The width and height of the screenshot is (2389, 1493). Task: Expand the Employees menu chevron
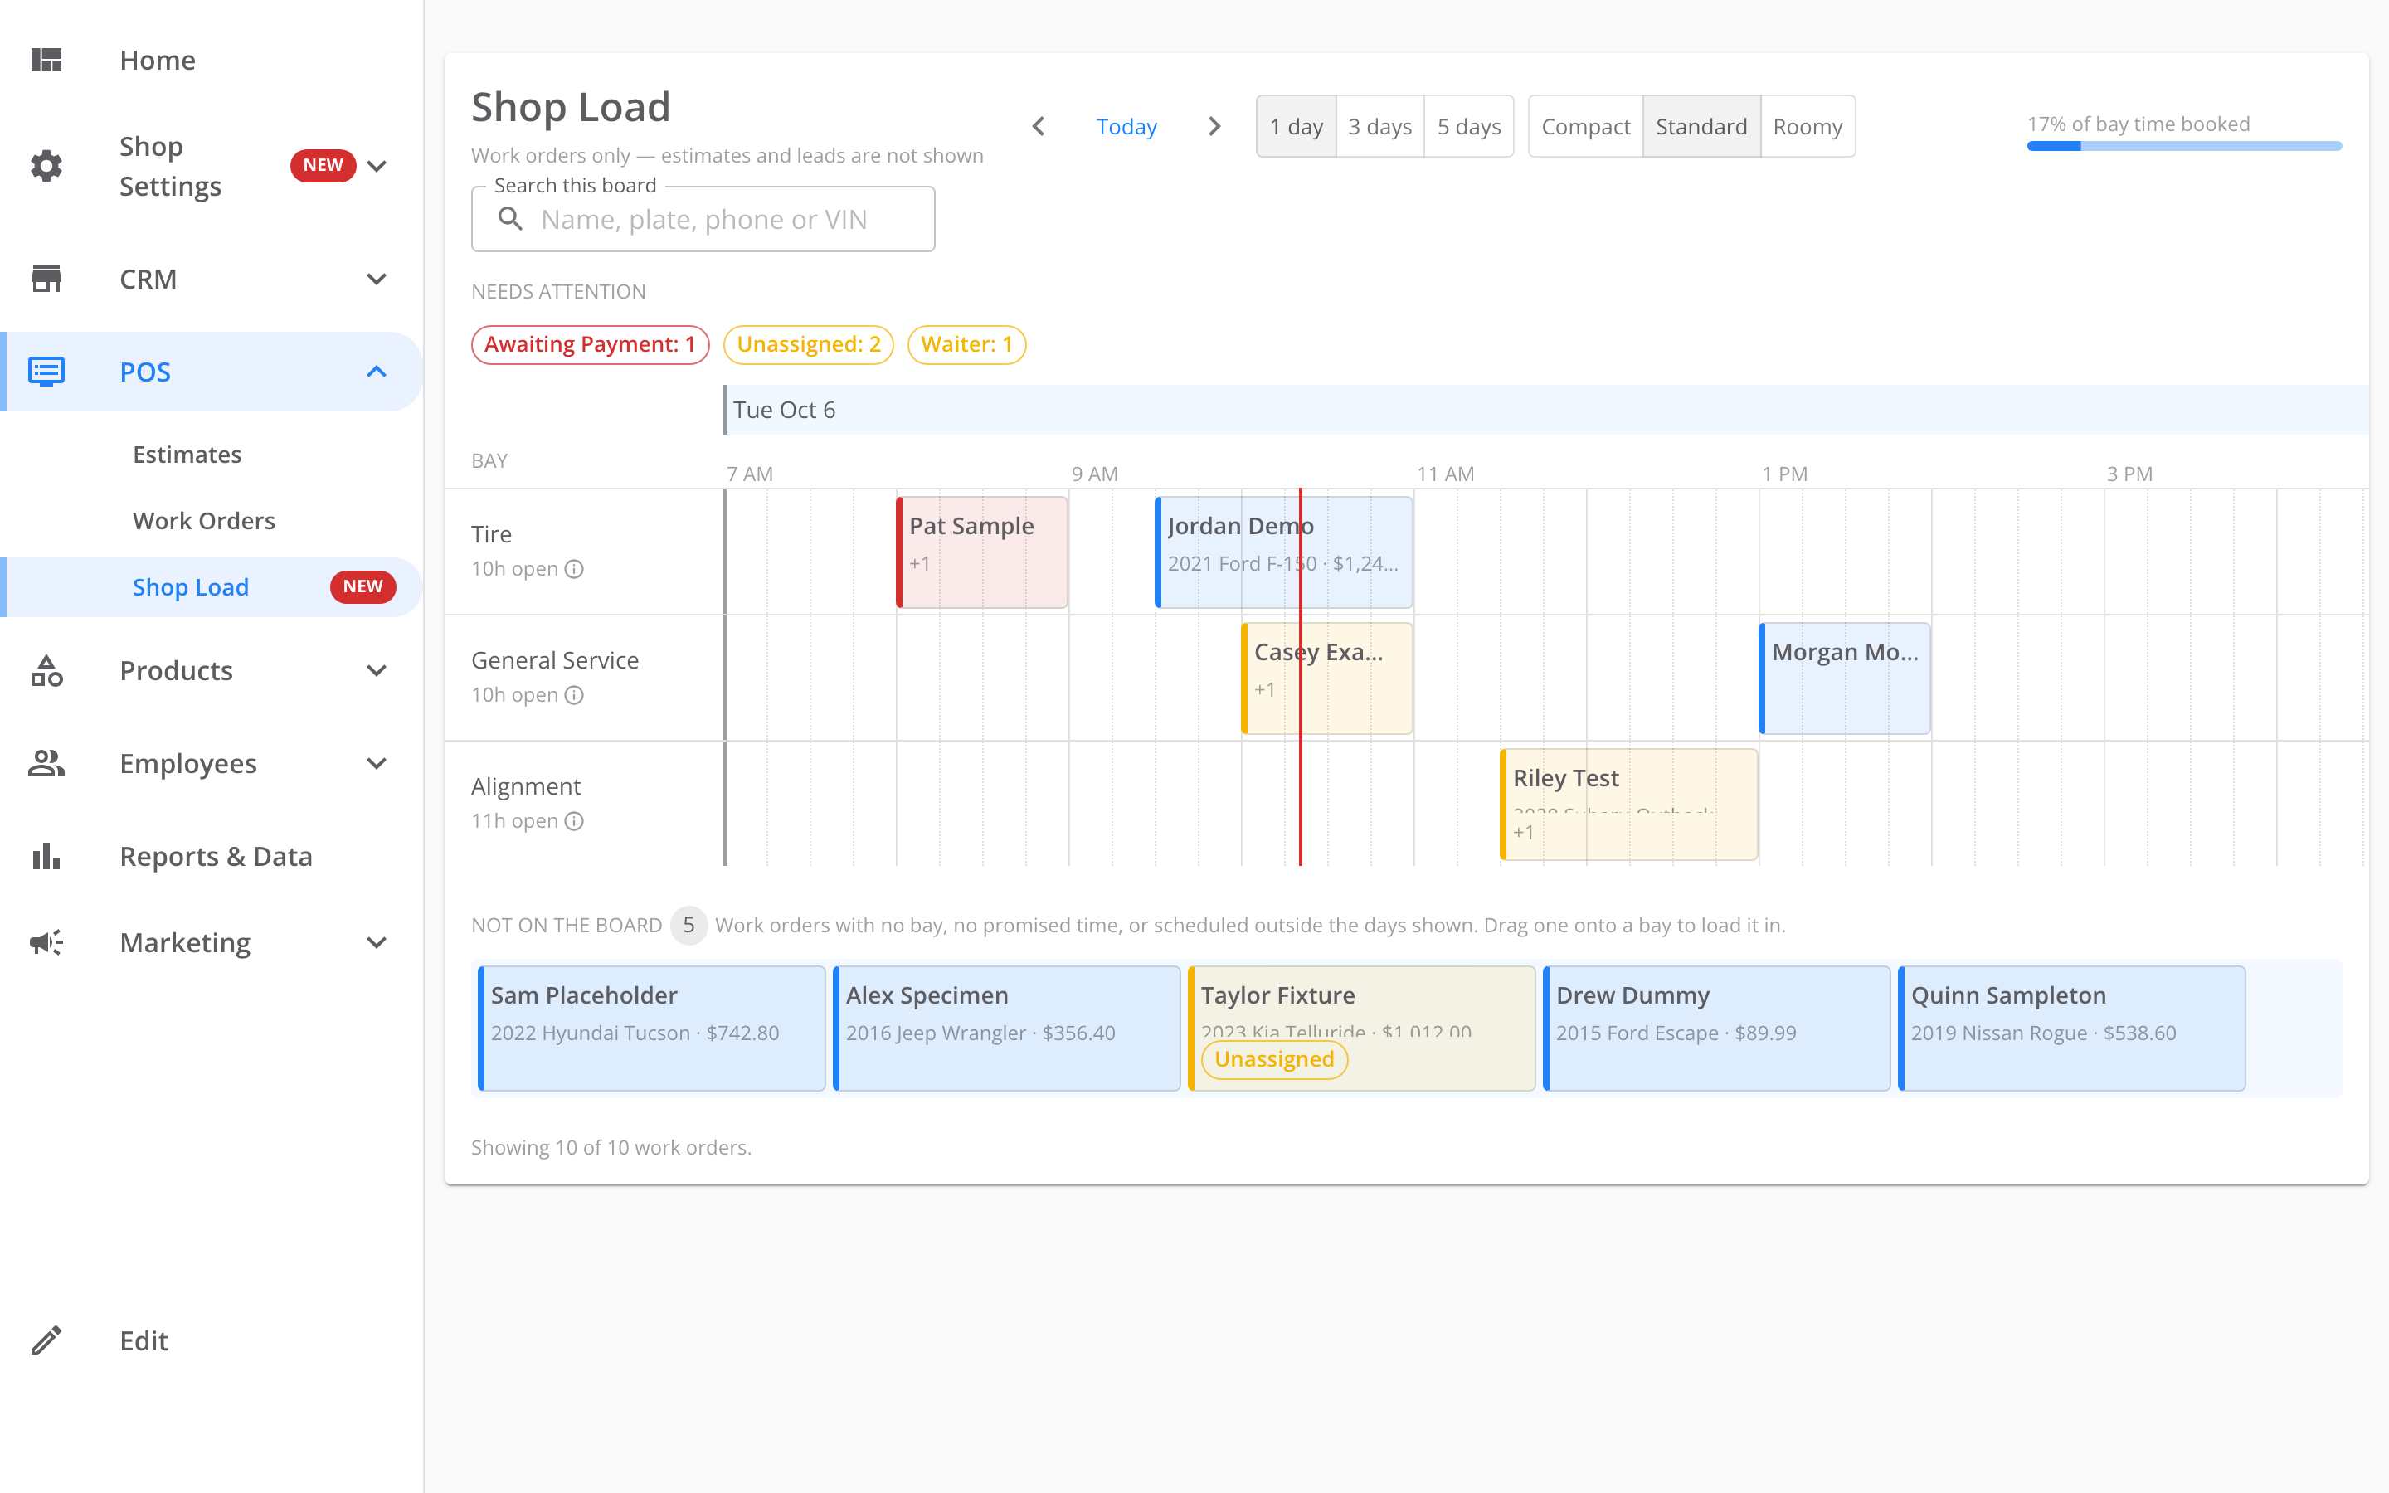pyautogui.click(x=376, y=763)
